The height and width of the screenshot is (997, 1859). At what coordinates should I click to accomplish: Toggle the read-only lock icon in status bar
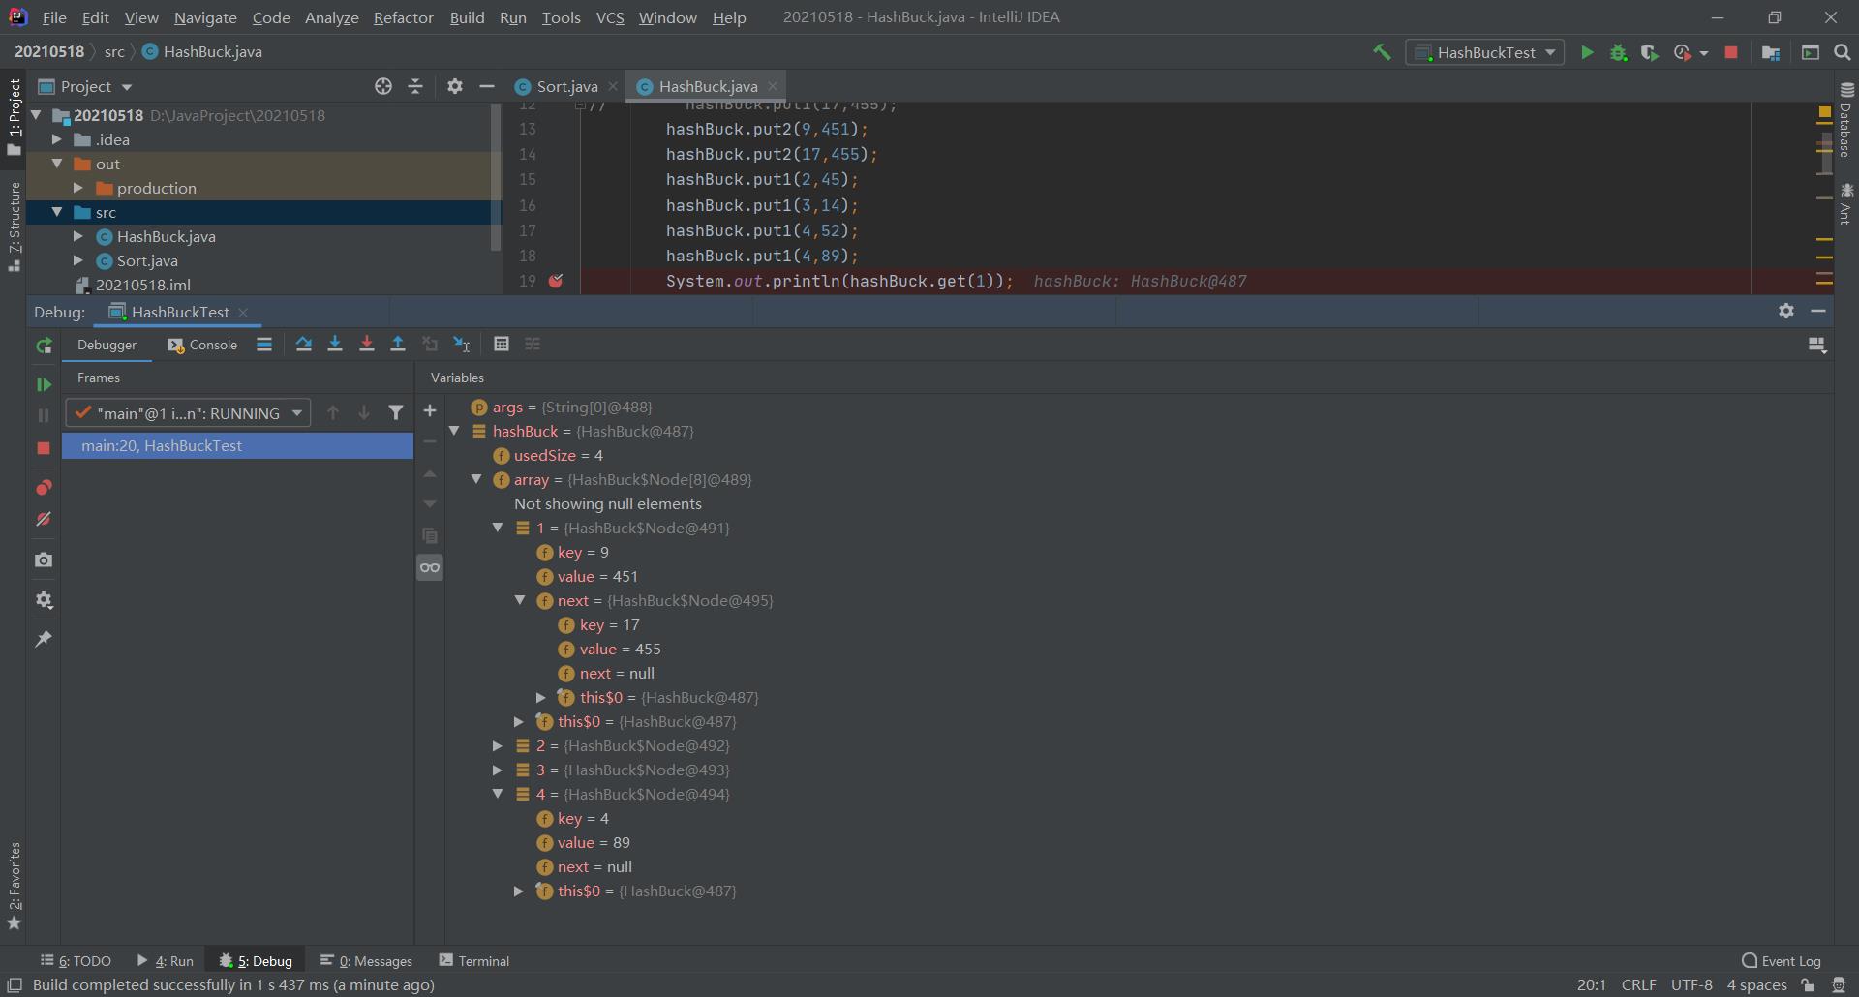click(x=1808, y=984)
